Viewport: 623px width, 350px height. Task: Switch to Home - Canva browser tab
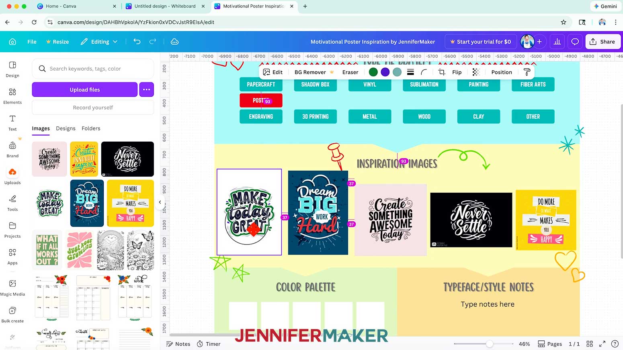point(76,6)
